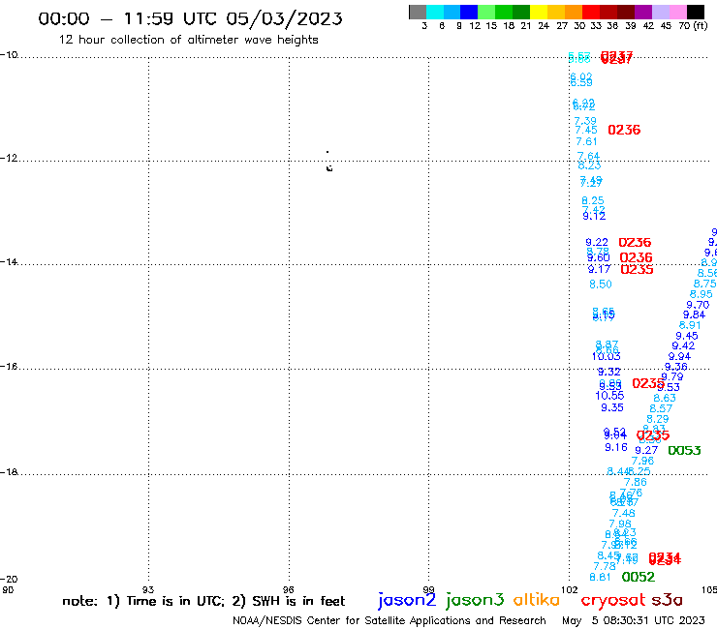The image size is (717, 629).
Task: Click the 102 longitude axis label
Action: tap(569, 589)
